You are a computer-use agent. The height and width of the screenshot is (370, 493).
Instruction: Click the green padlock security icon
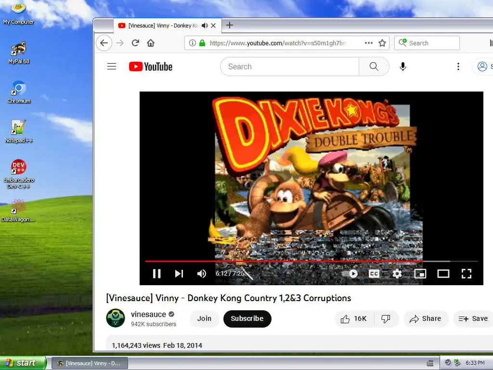(x=202, y=43)
